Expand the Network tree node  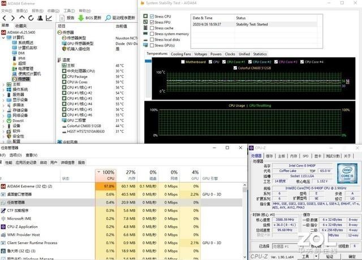click(x=3, y=115)
